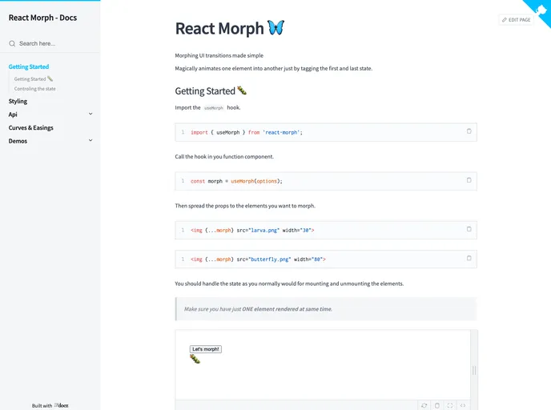Screen dimensions: 551x410
Task: Expand the Api sidebar section chevron
Action: click(x=90, y=114)
